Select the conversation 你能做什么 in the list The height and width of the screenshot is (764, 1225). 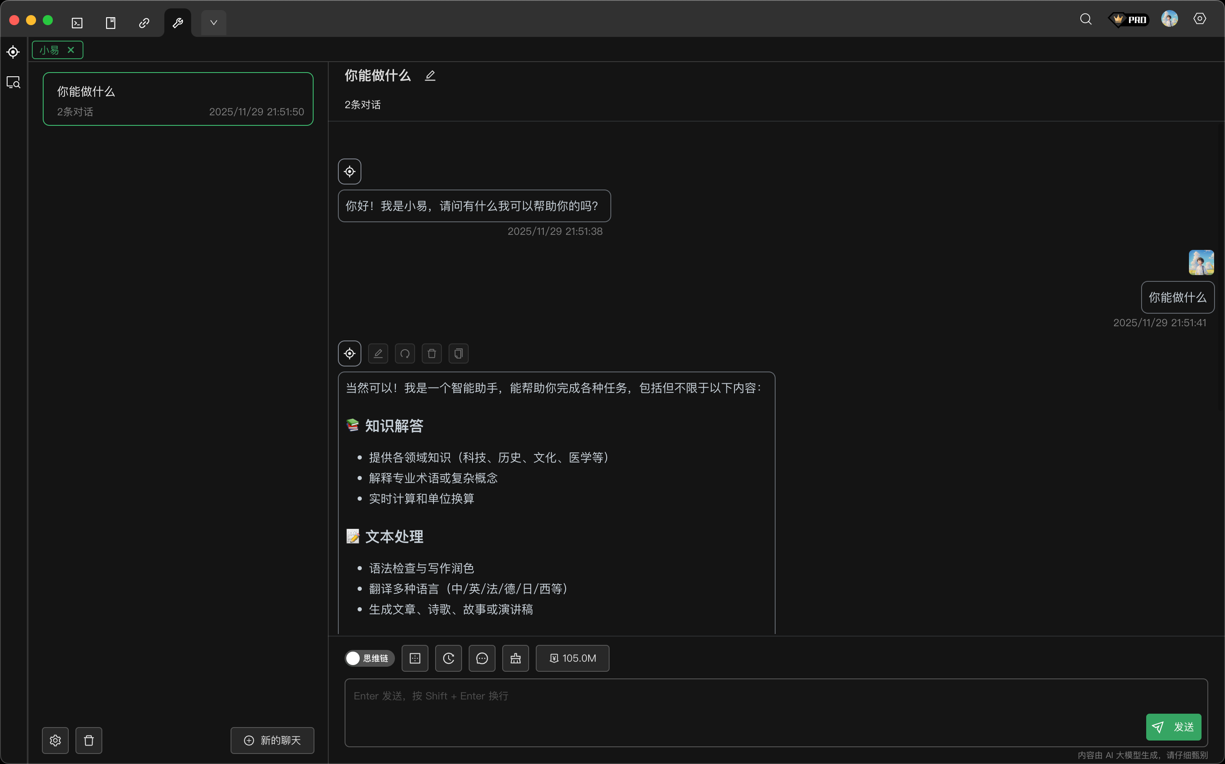(x=178, y=99)
